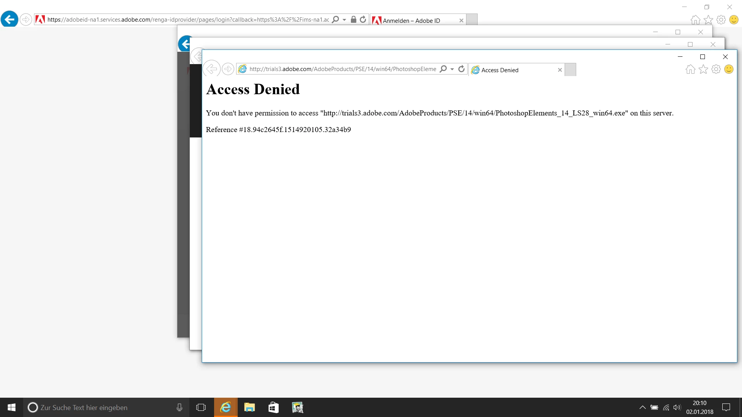Click the trials3.adobe.com address field
Image resolution: width=742 pixels, height=417 pixels.
[x=342, y=69]
